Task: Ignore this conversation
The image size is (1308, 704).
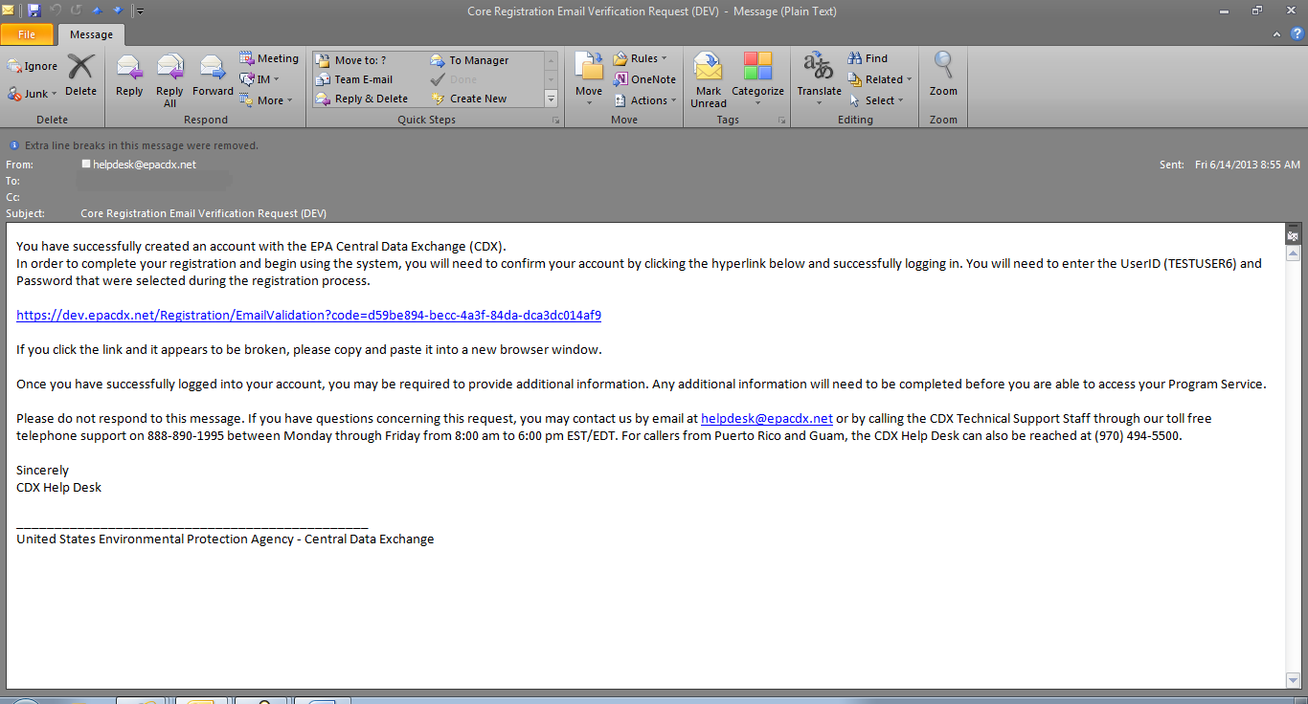Action: click(33, 66)
